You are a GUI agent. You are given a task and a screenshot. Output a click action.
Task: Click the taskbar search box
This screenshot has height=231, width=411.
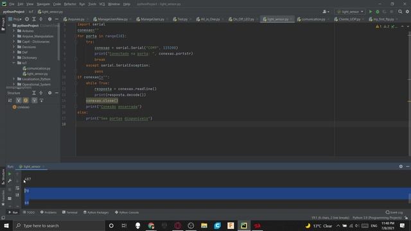pos(58,225)
